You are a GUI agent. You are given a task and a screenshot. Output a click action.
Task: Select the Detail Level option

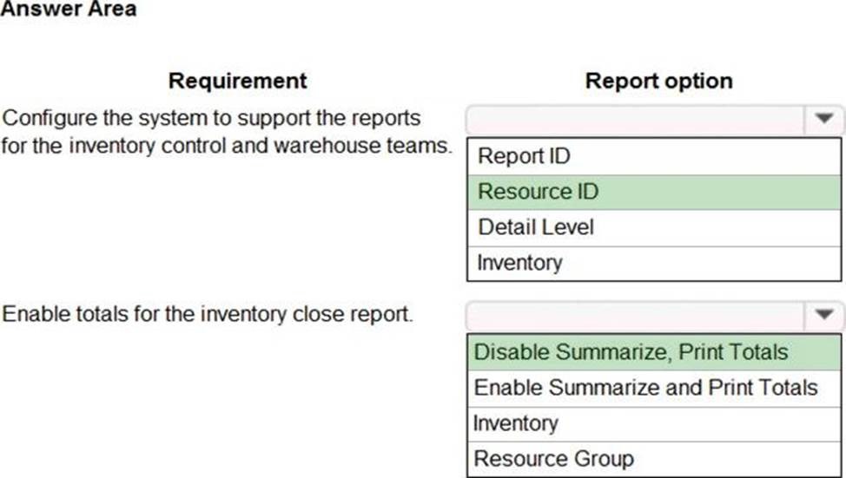(x=536, y=227)
